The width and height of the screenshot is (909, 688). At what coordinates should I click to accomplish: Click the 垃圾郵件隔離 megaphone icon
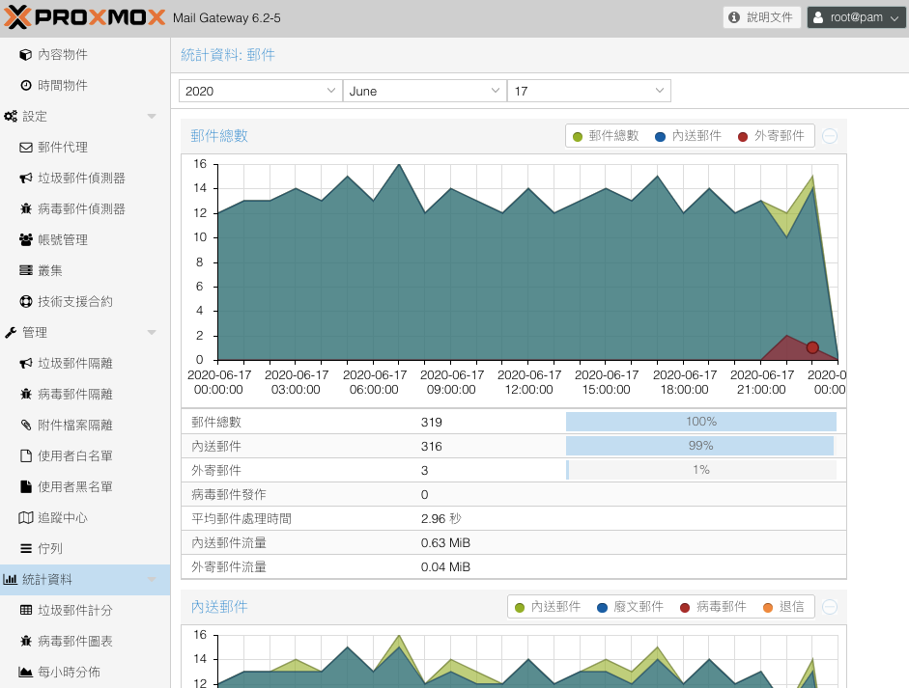tap(25, 363)
